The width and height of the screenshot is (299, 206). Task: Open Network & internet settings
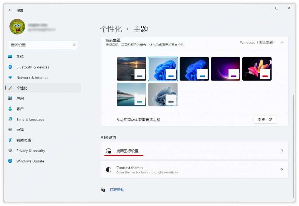coord(32,78)
